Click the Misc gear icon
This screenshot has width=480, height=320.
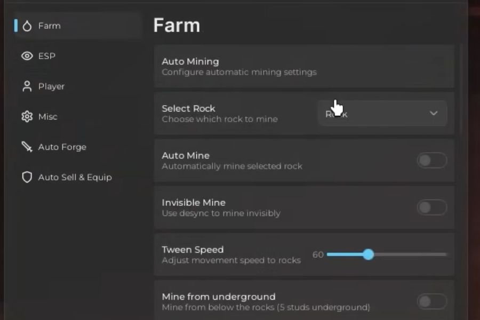click(x=27, y=117)
